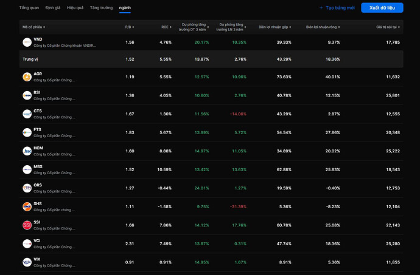Open ORS stock ticker
This screenshot has height=275, width=420.
[38, 185]
